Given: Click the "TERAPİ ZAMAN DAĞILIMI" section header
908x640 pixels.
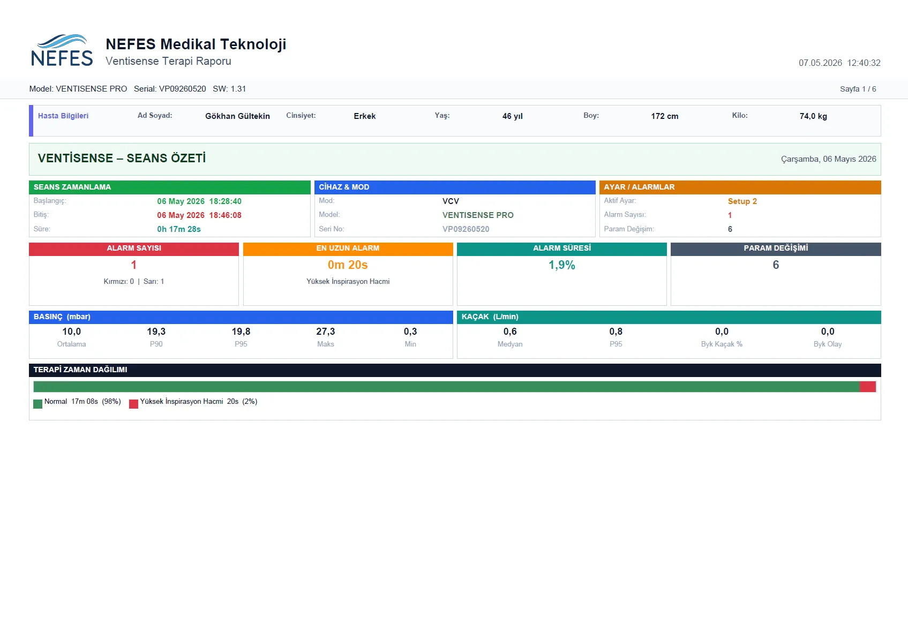Looking at the screenshot, I should click(455, 370).
